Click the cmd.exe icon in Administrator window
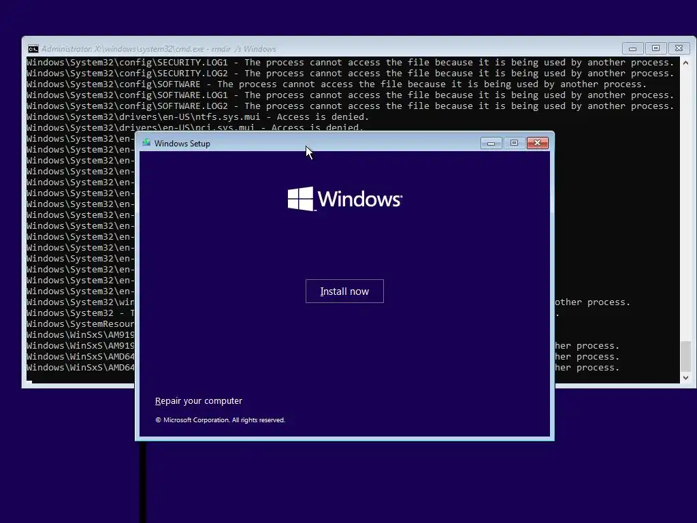This screenshot has width=697, height=523. (x=33, y=48)
